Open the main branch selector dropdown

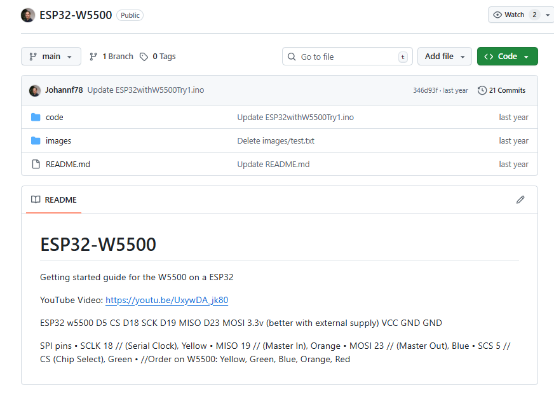[51, 57]
